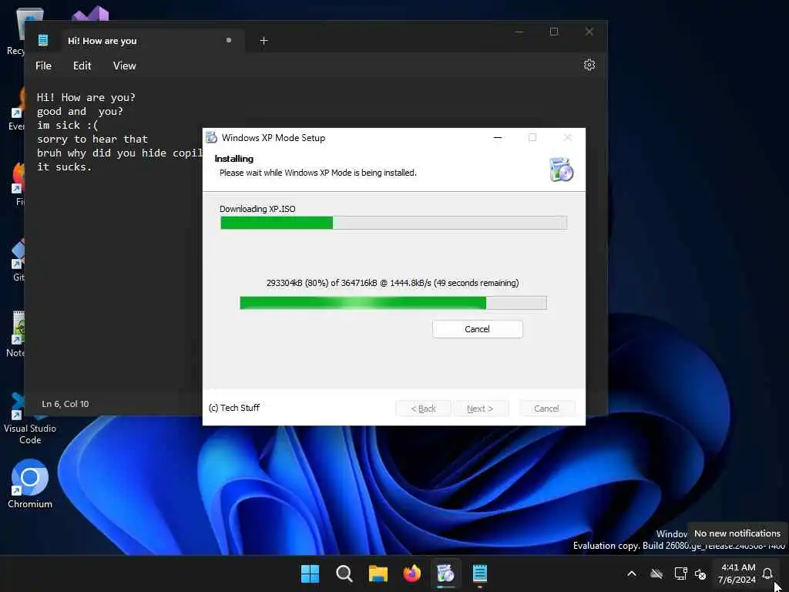Screen dimensions: 789x592
Task: Add a new Notepad tab with plus
Action: click(264, 40)
